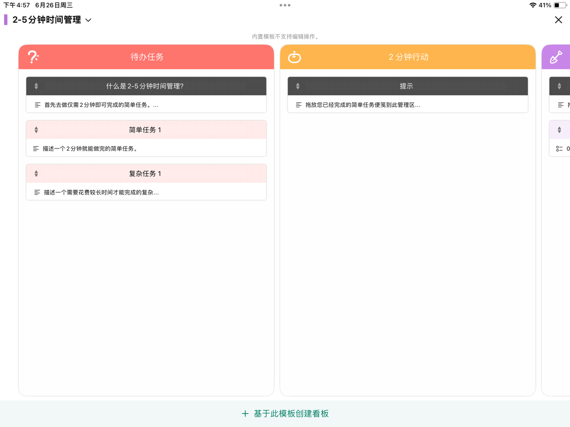Viewport: 570px width, 427px height.
Task: Open the 简单任务 1 card title
Action: coord(145,130)
